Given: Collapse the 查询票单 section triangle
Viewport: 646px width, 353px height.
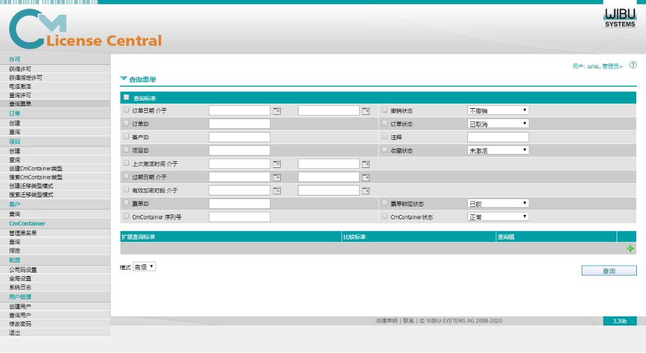Looking at the screenshot, I should coord(124,78).
